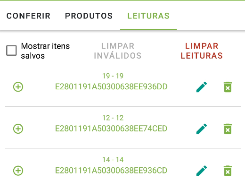Image resolution: width=245 pixels, height=189 pixels.
Task: Delete the reading ending in 74CED
Action: click(228, 129)
